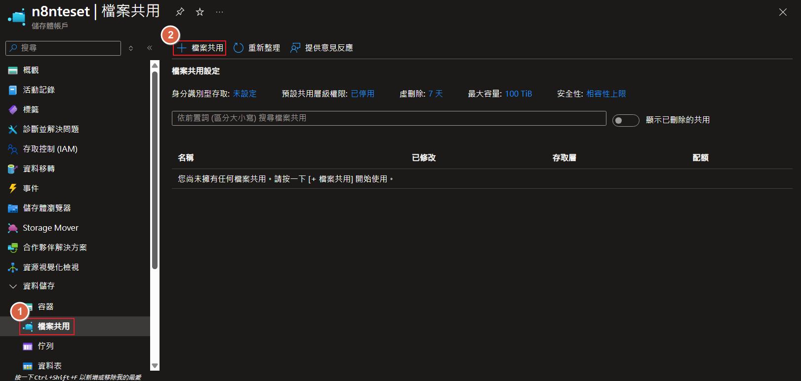
Task: Open 未設定 identity access link
Action: click(x=245, y=94)
